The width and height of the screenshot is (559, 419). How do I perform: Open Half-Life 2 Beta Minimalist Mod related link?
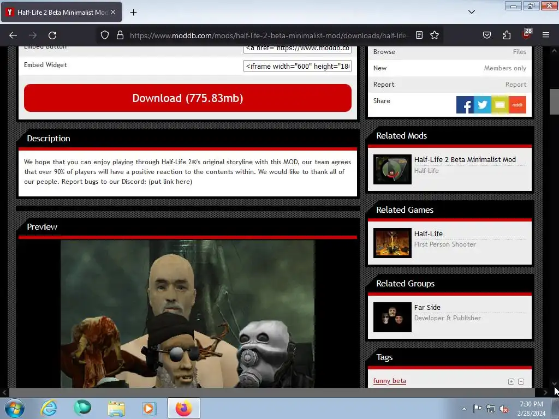pyautogui.click(x=465, y=160)
